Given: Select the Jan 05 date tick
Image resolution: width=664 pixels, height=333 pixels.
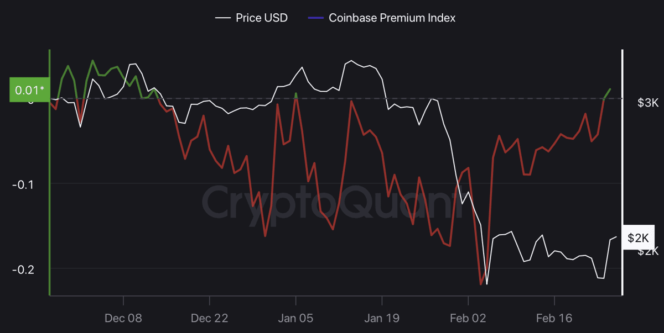Looking at the screenshot, I should (x=295, y=318).
